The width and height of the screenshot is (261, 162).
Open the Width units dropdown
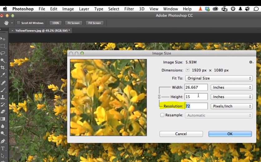coord(231,87)
